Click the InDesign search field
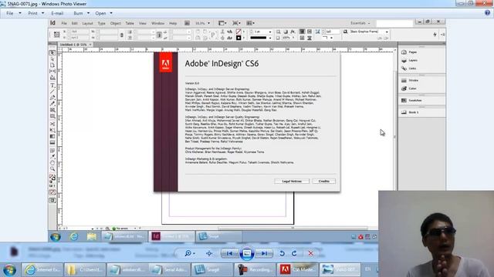Viewport: 494px width, 277px height. point(394,23)
